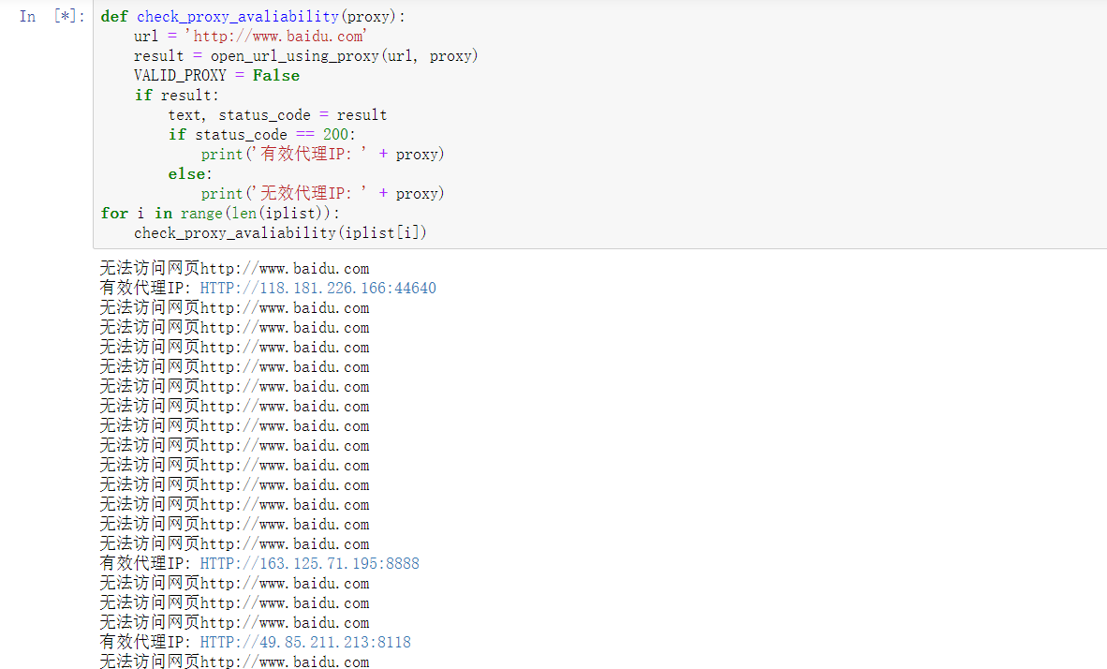This screenshot has height=669, width=1107.
Task: Click the 无法访问网页 line directly above 49.85.211.213
Action: 234,622
